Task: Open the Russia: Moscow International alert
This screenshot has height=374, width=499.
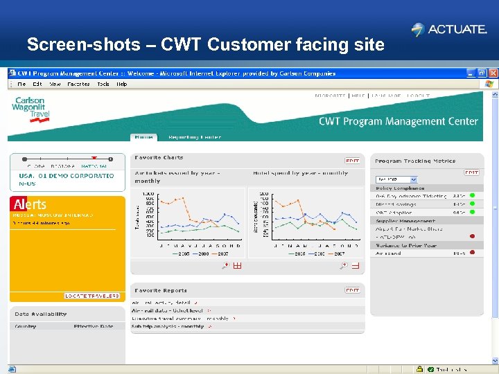Action: [53, 215]
